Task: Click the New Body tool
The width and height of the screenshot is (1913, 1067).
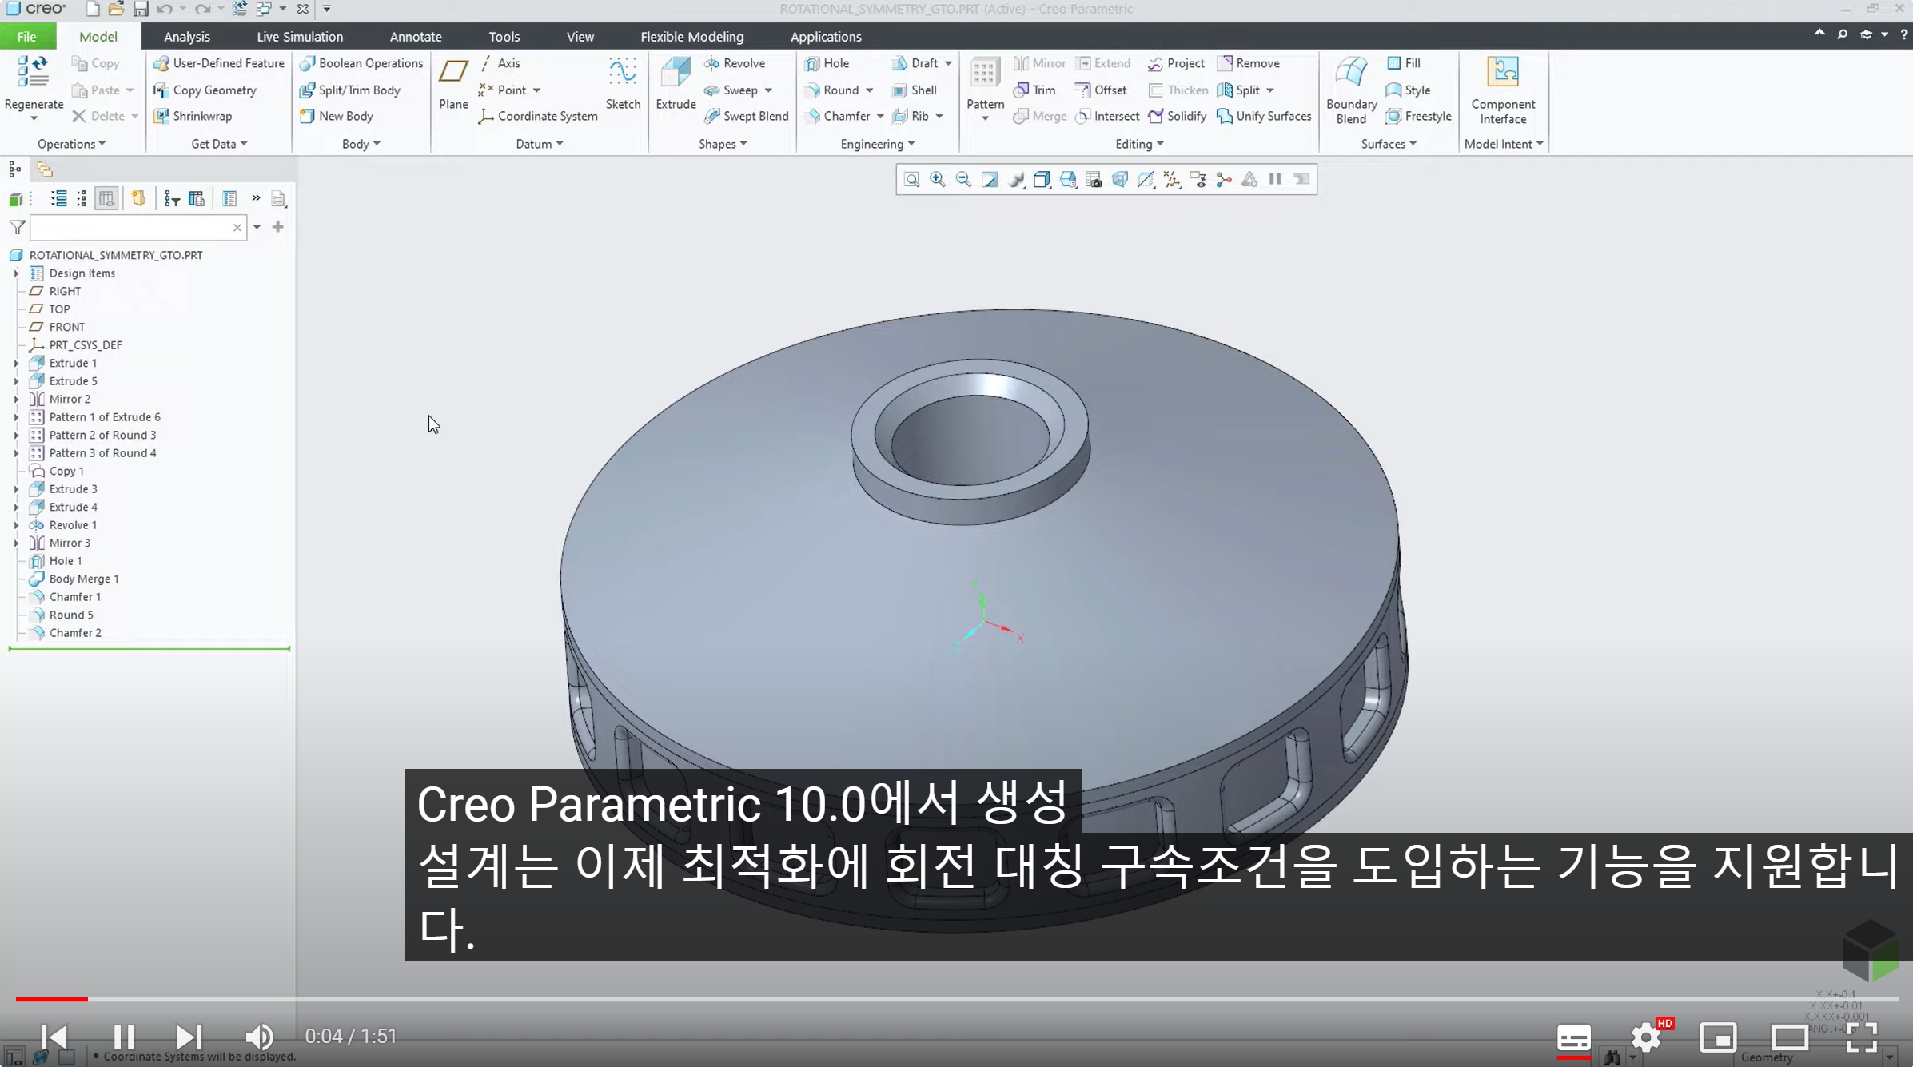Action: 337,116
